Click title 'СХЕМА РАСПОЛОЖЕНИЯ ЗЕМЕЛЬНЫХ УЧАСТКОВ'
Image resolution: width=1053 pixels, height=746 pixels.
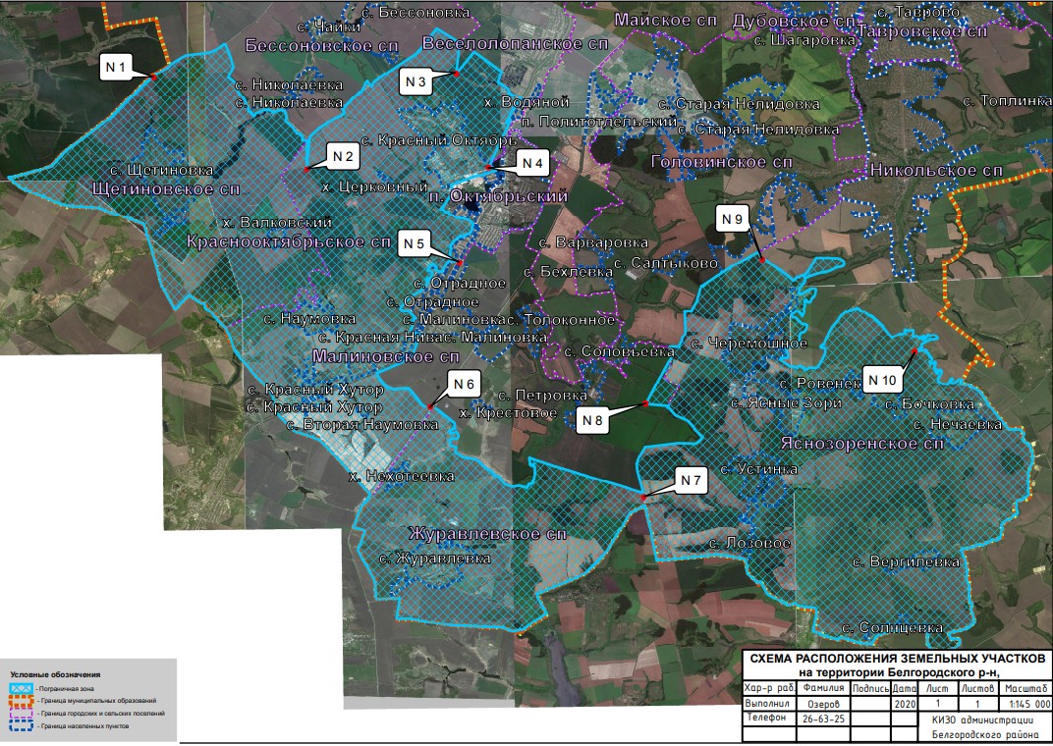[x=897, y=658]
